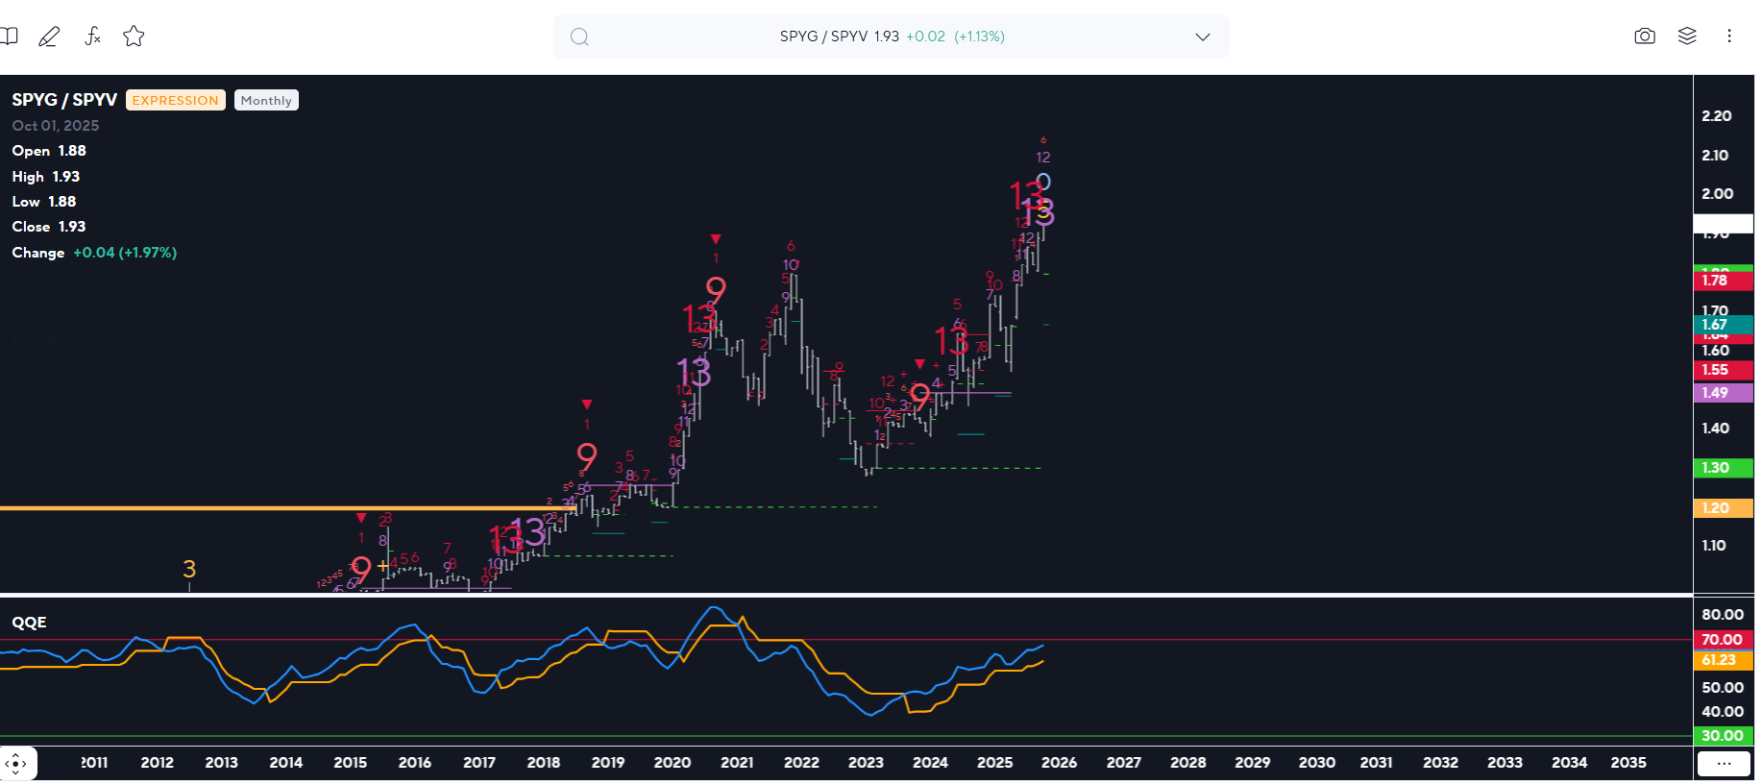Toggle the star favorite icon
Image resolution: width=1762 pixels, height=784 pixels.
pyautogui.click(x=134, y=37)
